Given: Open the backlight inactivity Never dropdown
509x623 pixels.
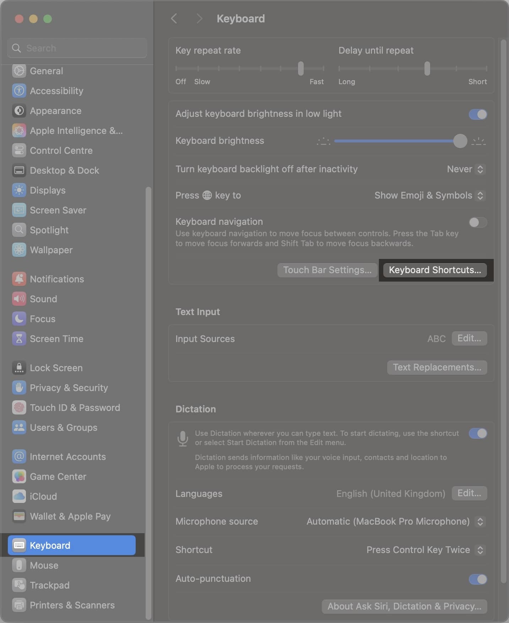Looking at the screenshot, I should 466,169.
